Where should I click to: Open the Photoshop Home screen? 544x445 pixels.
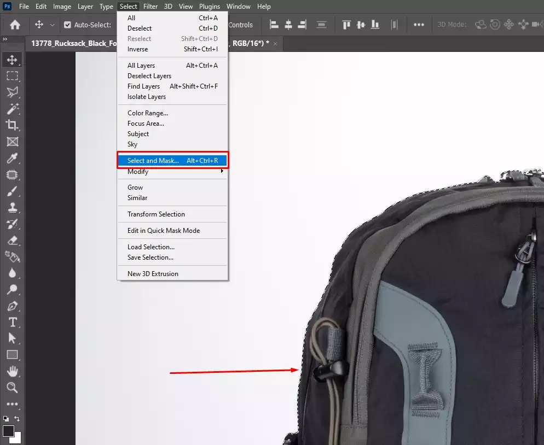(x=15, y=25)
